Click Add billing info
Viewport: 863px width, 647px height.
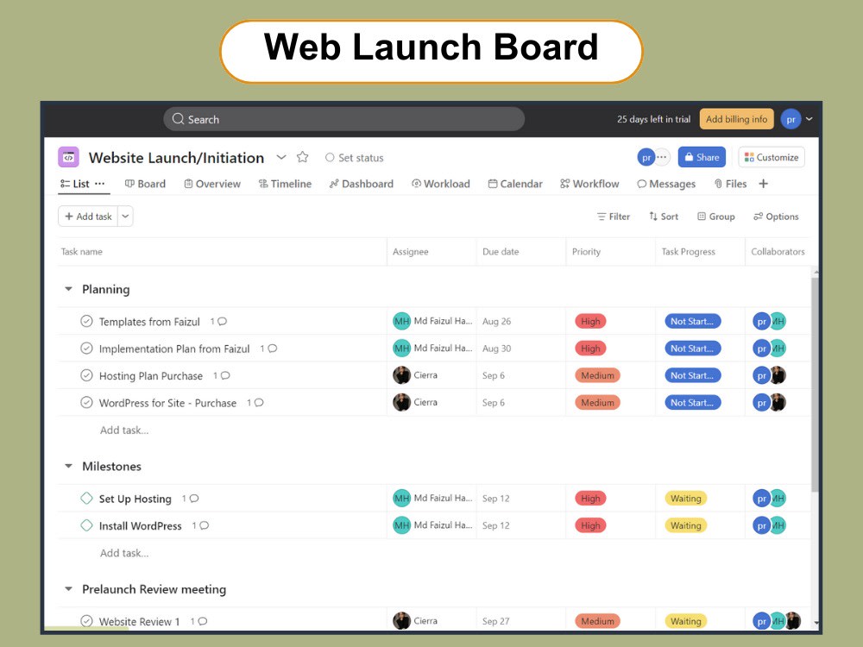736,119
